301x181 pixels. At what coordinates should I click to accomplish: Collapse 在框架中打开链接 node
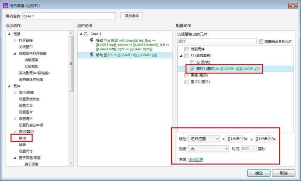click(x=15, y=53)
